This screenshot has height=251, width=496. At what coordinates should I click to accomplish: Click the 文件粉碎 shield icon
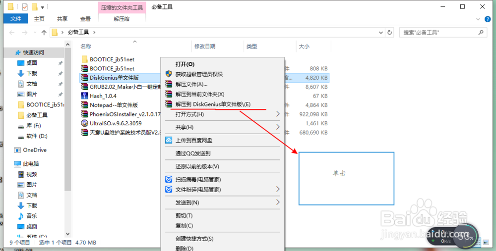(x=169, y=190)
